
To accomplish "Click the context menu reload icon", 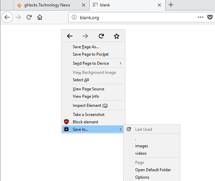I will [101, 36].
